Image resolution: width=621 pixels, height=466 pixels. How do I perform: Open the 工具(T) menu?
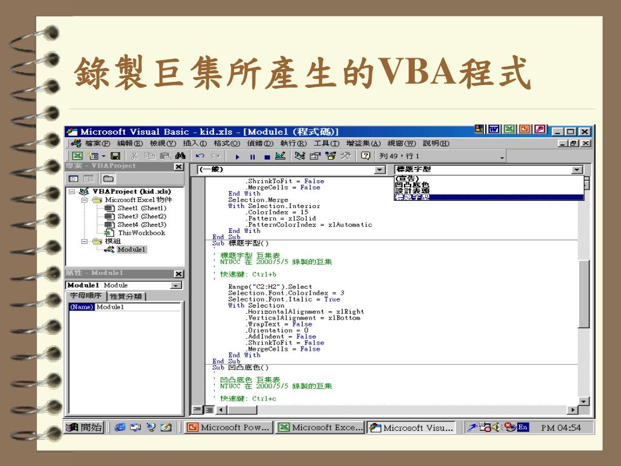pos(326,143)
